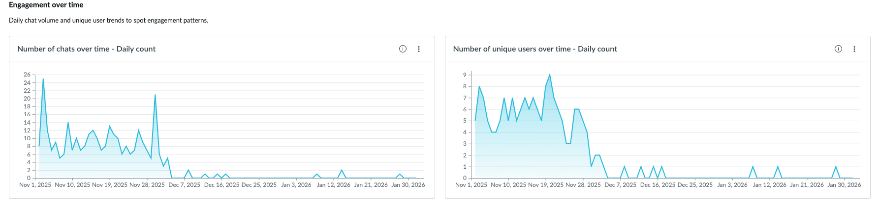Open more options menu on unique users card
The width and height of the screenshot is (879, 206).
[x=854, y=49]
